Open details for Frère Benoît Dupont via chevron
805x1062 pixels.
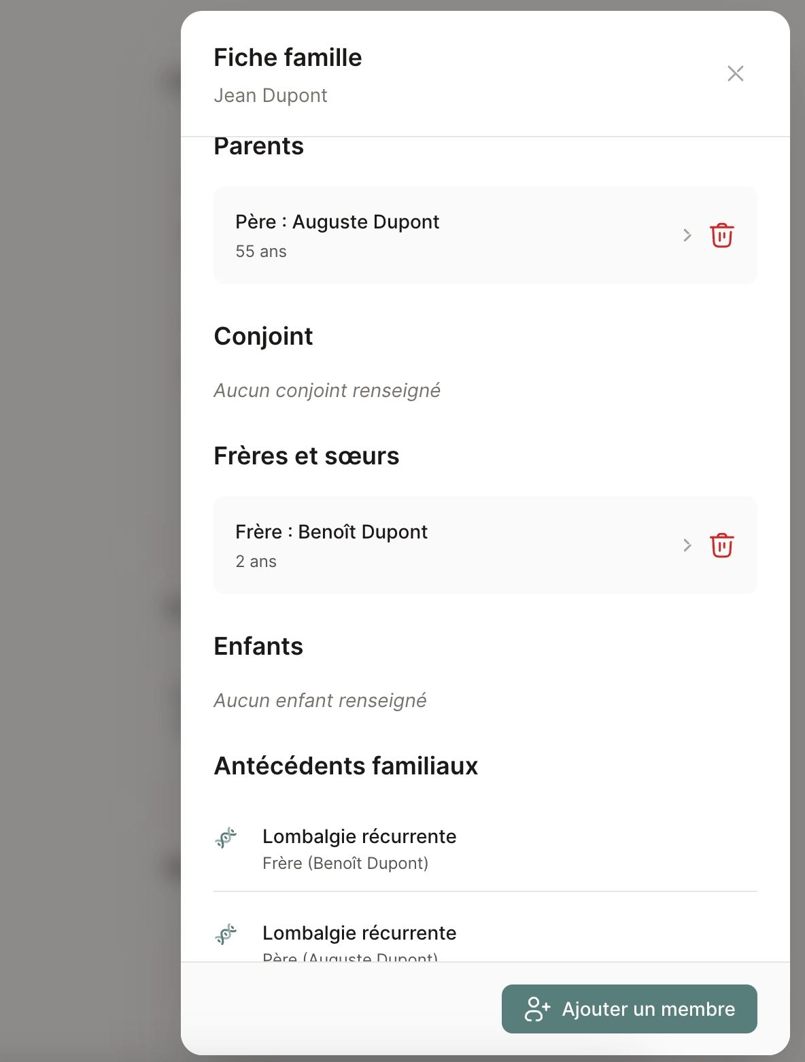point(687,545)
